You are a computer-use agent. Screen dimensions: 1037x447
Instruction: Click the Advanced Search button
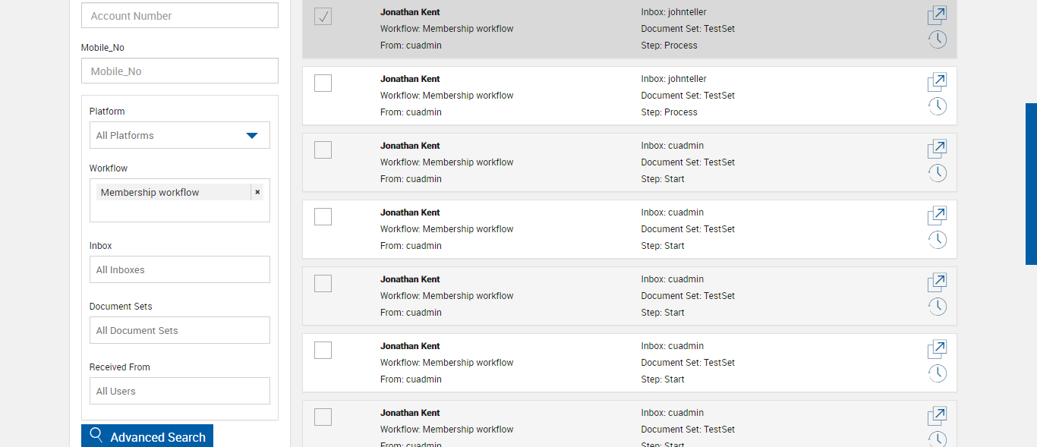(x=147, y=436)
